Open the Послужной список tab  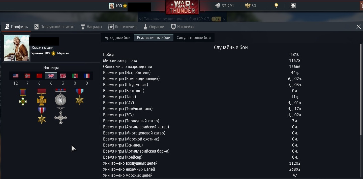(x=54, y=27)
